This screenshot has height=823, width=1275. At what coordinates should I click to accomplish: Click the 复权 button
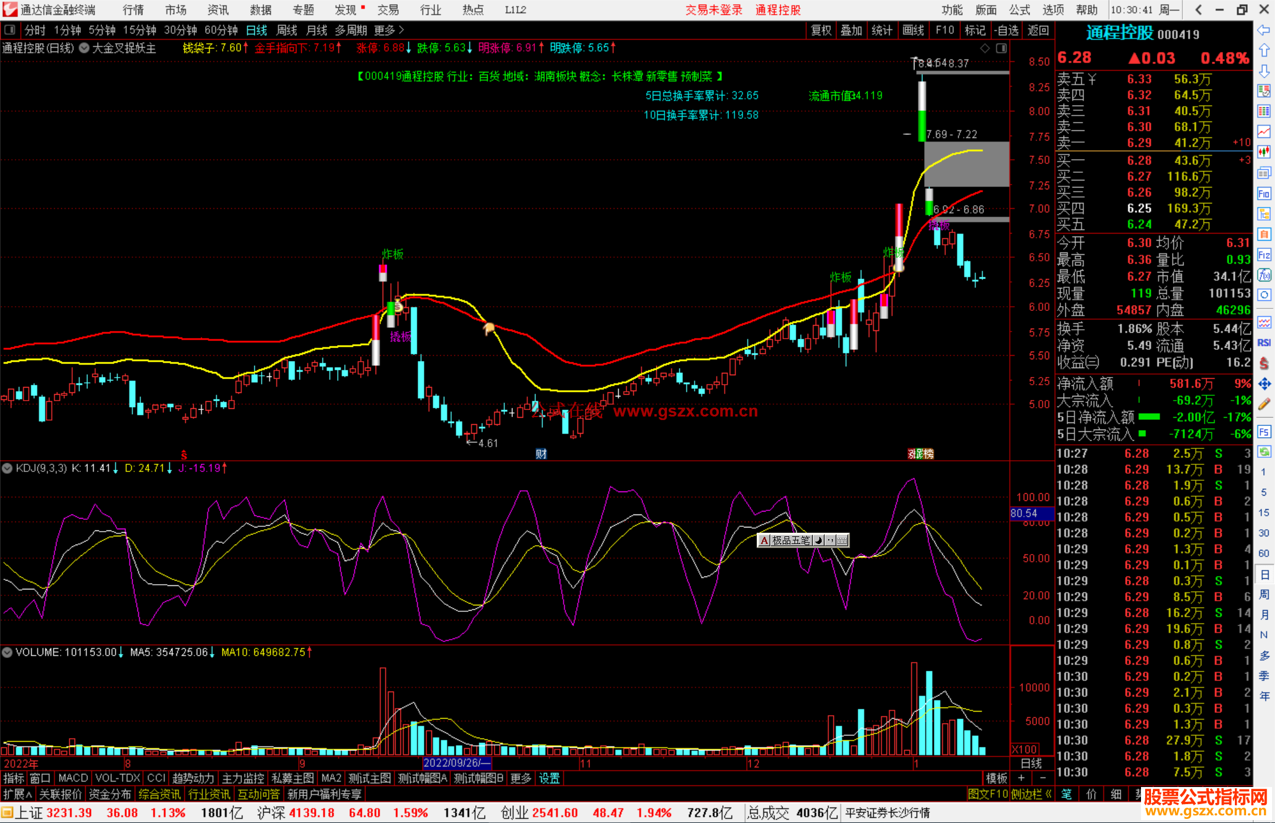821,30
